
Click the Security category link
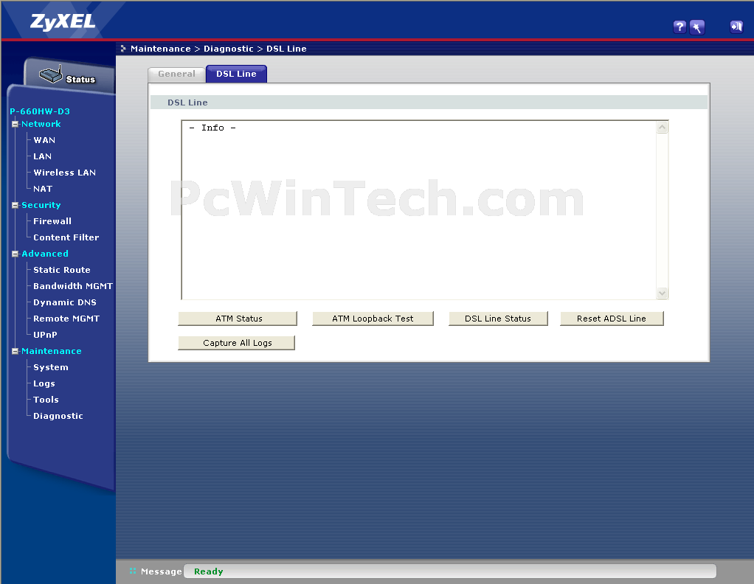coord(41,205)
